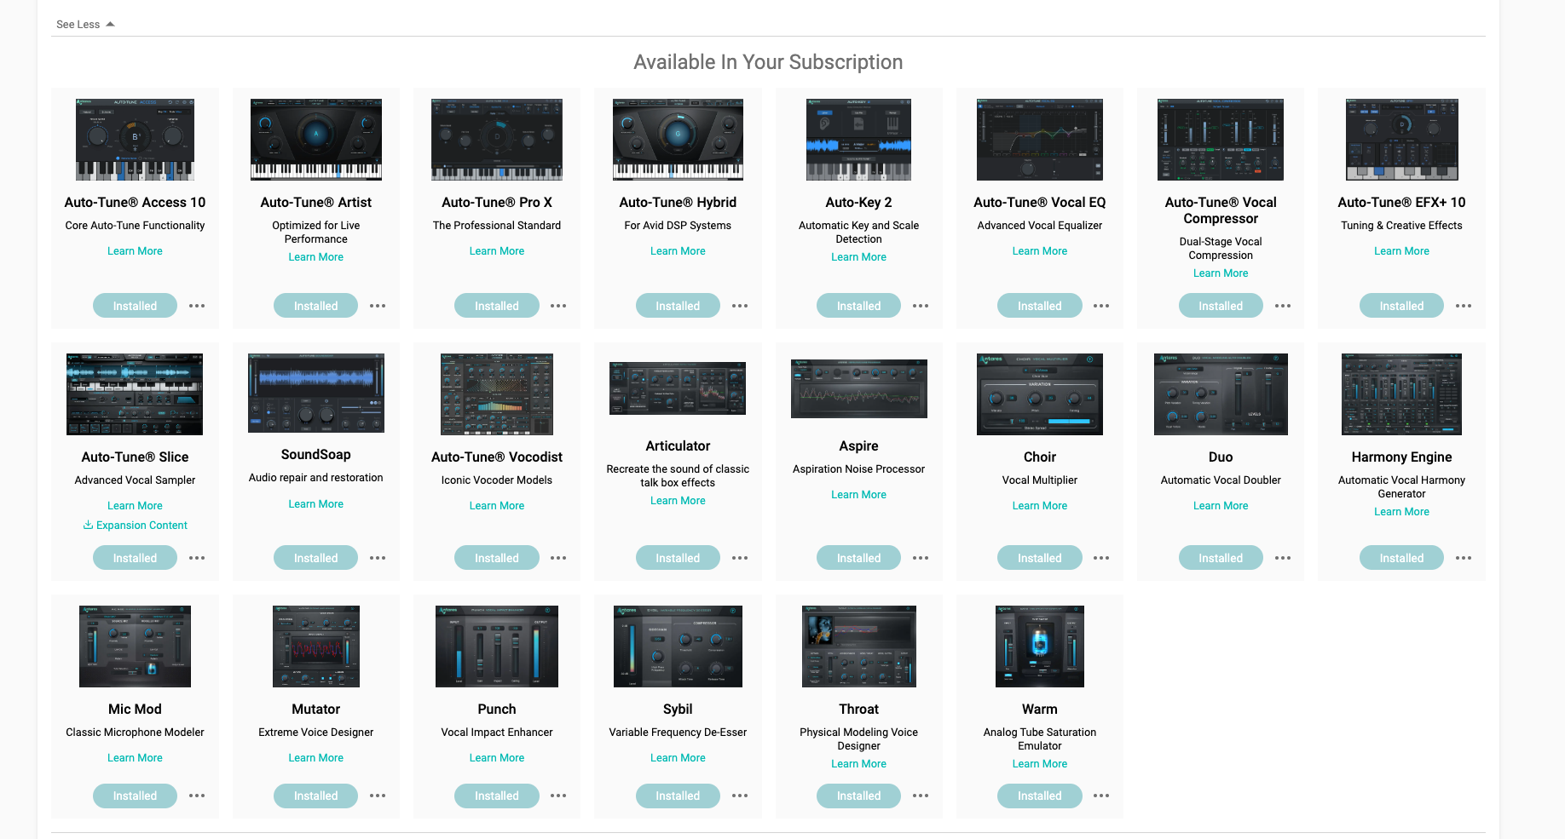The height and width of the screenshot is (839, 1565).
Task: Select the Auto-Tune Access 10 plugin thumbnail
Action: click(135, 140)
